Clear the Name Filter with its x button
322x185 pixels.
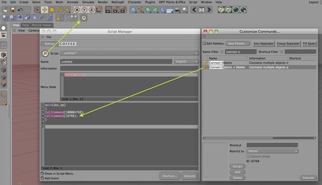pyautogui.click(x=222, y=52)
